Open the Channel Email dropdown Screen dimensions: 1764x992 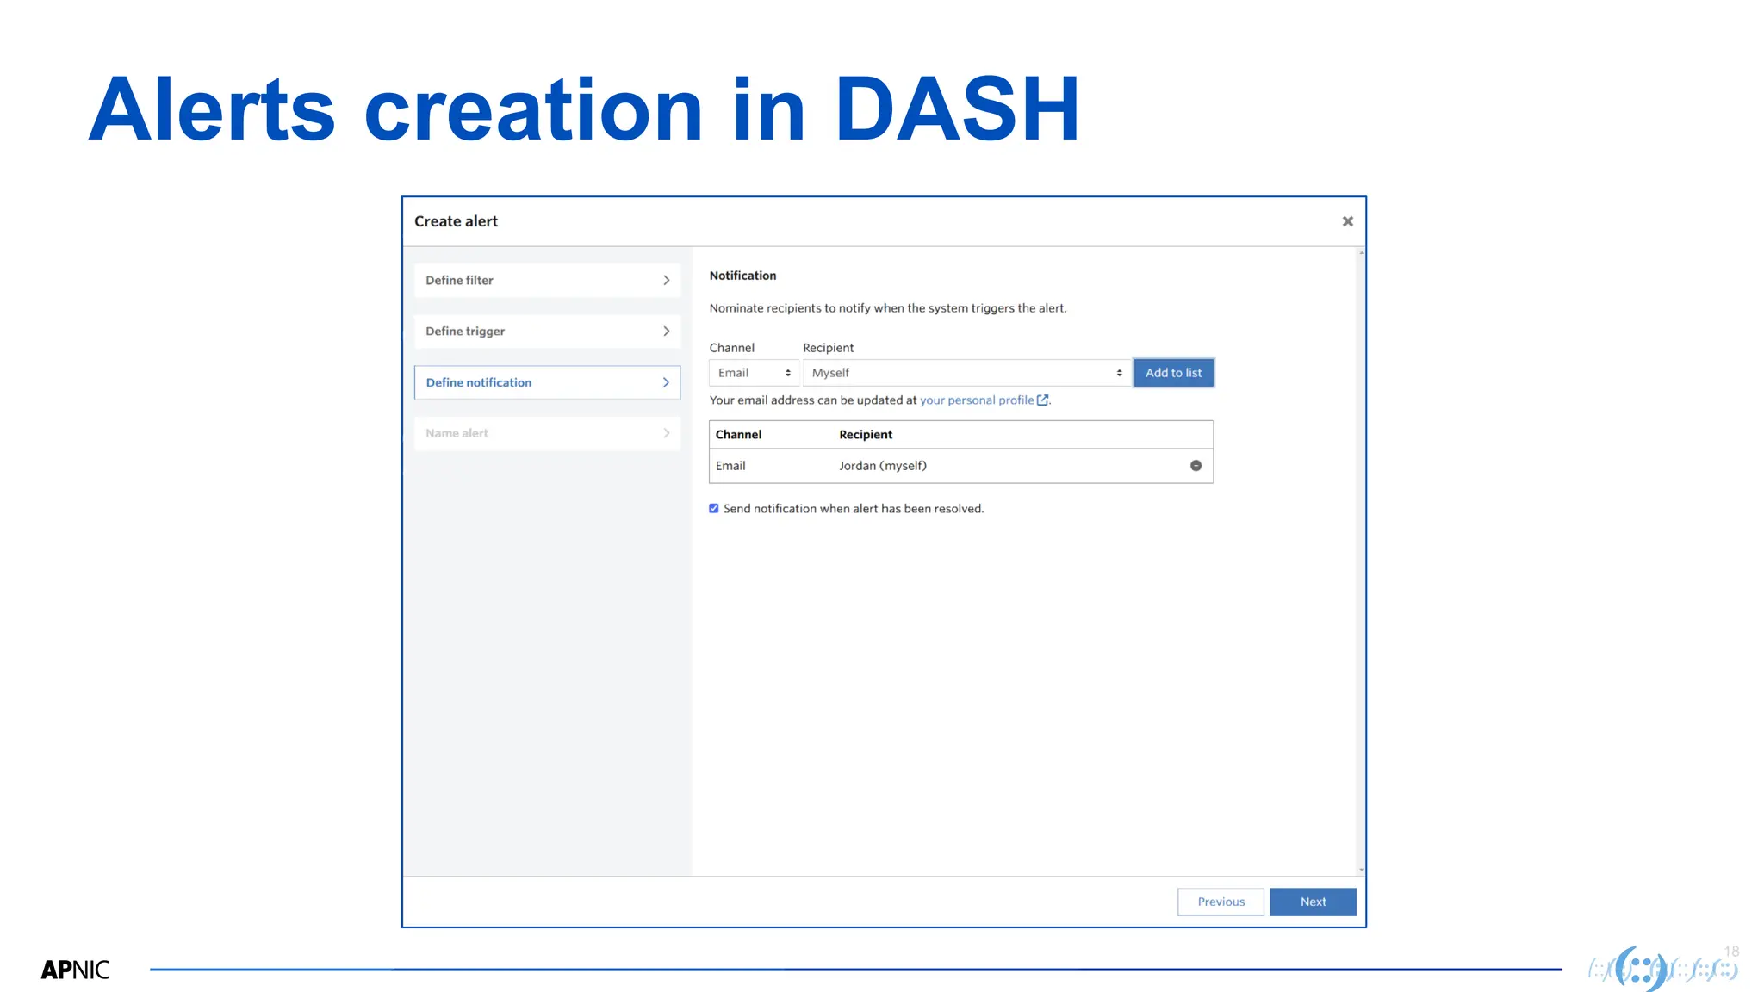tap(754, 373)
